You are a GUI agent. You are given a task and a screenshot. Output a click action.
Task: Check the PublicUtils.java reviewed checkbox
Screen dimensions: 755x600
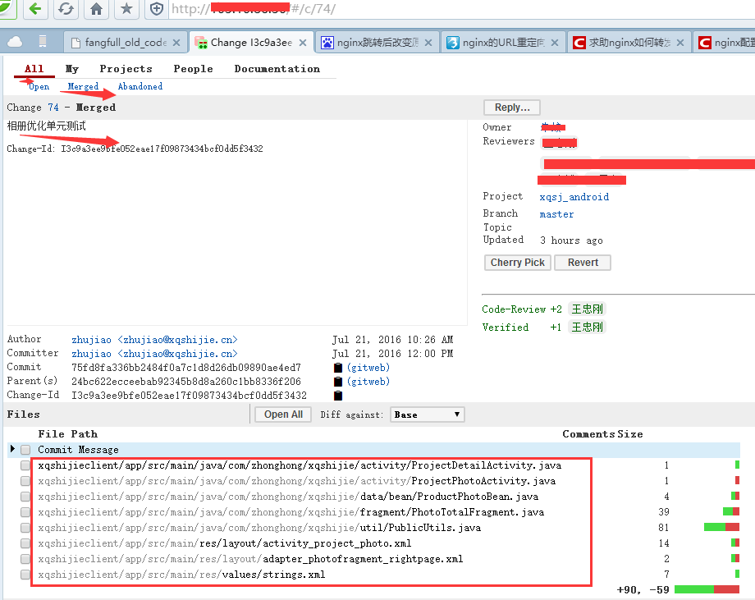click(25, 528)
